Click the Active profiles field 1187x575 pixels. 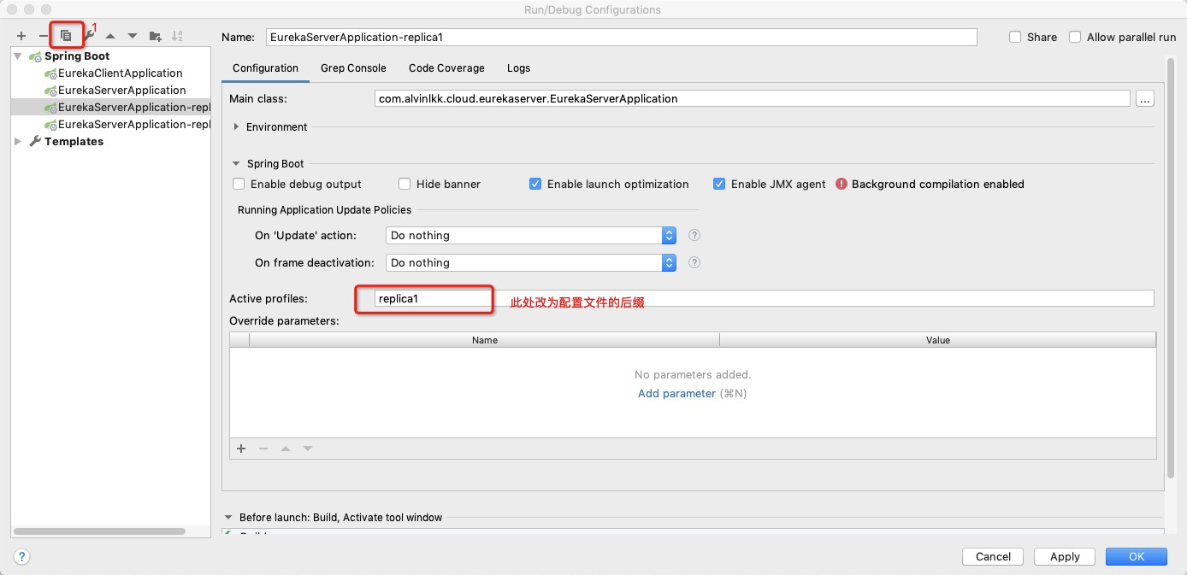click(x=765, y=298)
